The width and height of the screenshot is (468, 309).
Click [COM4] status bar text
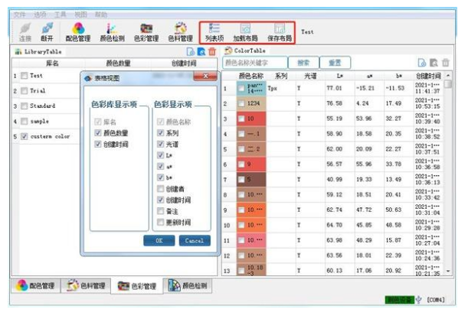(x=436, y=300)
